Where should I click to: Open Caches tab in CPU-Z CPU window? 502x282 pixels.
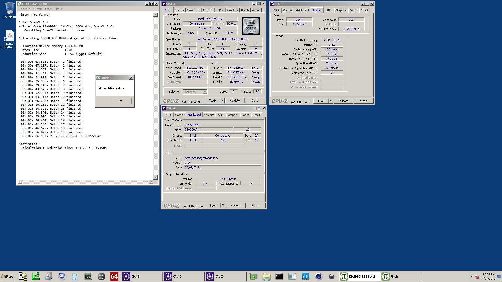point(179,10)
